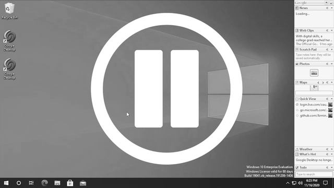
Task: Expand the What's Hot gadget panel
Action: click(327, 154)
